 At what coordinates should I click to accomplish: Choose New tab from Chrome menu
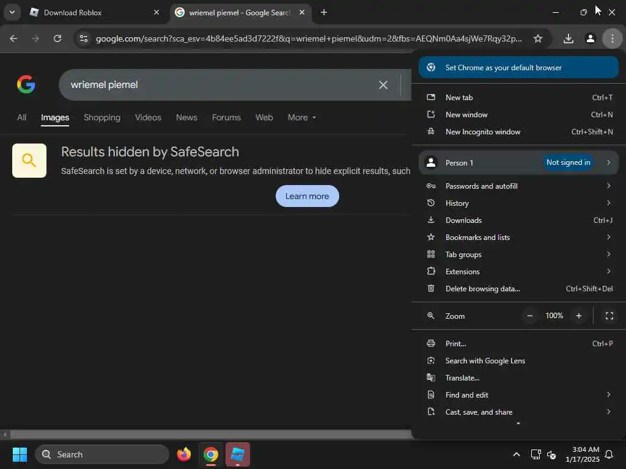(518, 97)
